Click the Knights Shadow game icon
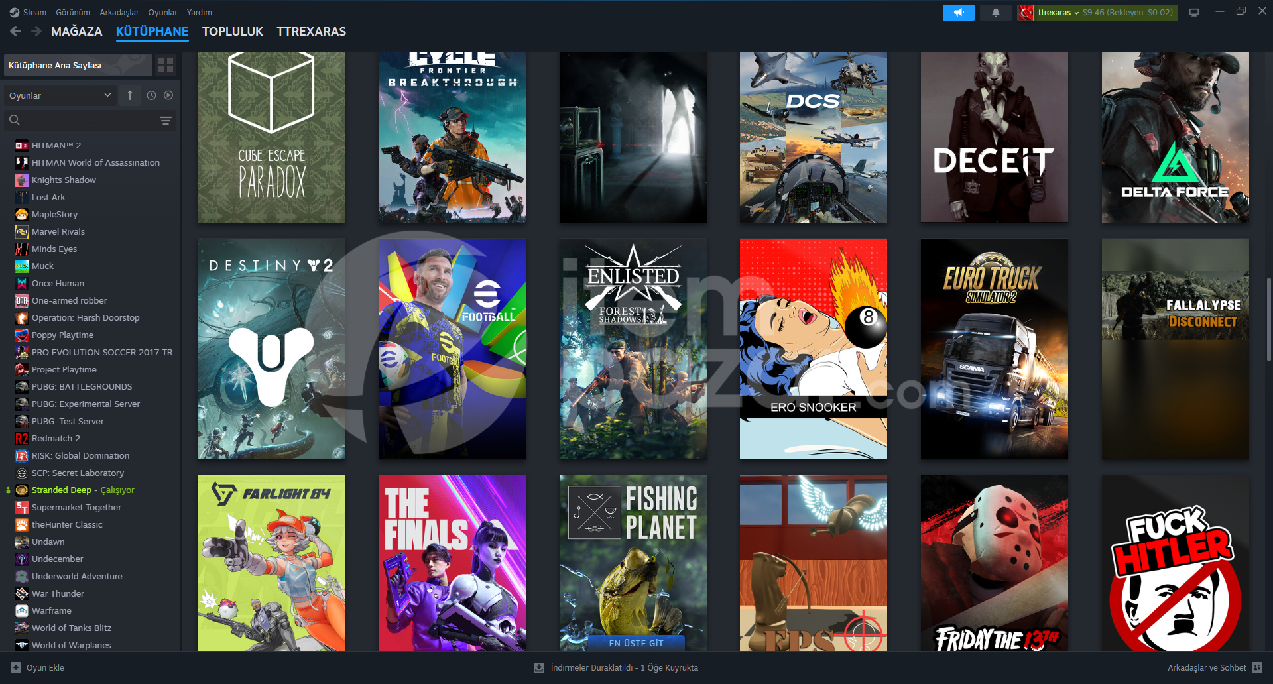 [22, 180]
